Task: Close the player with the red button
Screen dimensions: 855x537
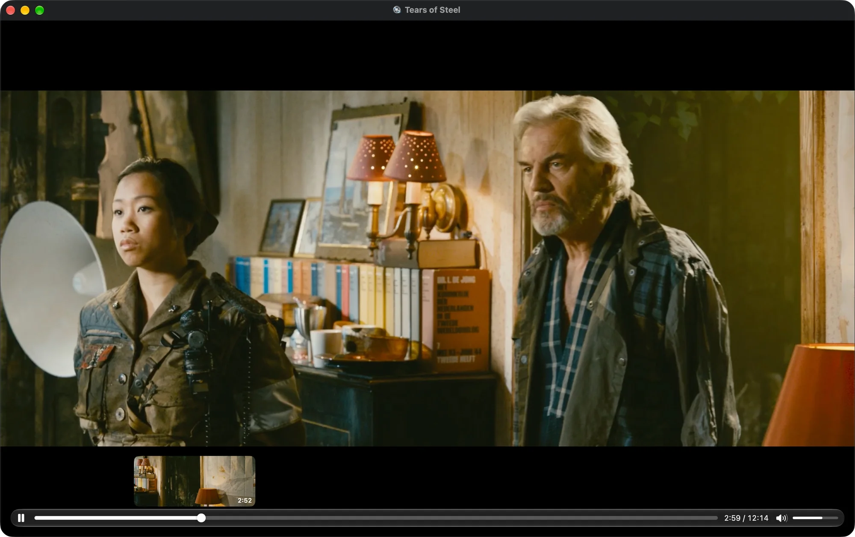Action: pos(11,10)
